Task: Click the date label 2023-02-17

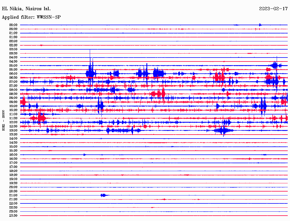Action: tap(273, 9)
